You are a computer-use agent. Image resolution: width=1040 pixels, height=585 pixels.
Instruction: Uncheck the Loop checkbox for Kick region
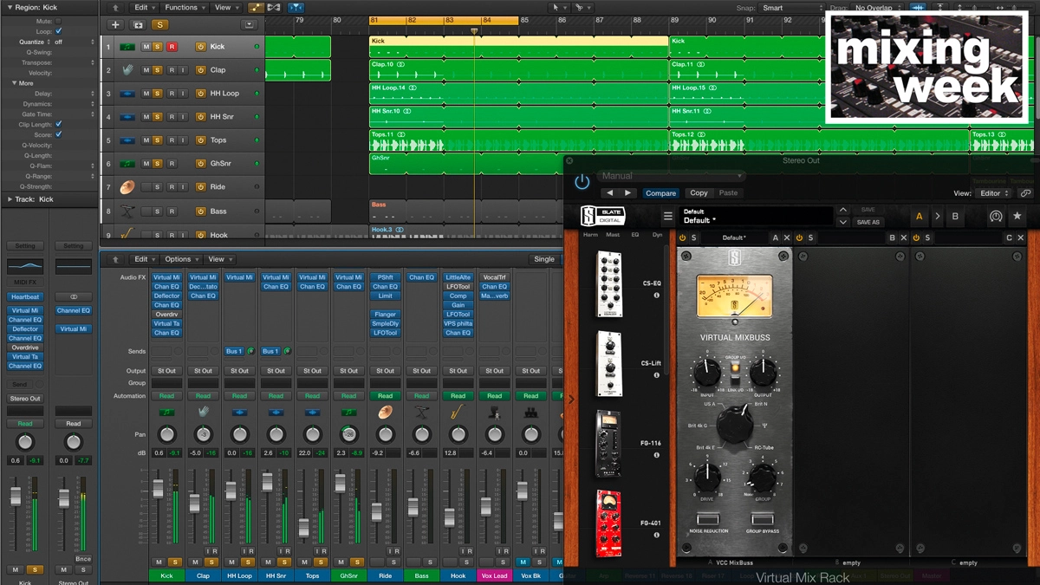[x=58, y=31]
